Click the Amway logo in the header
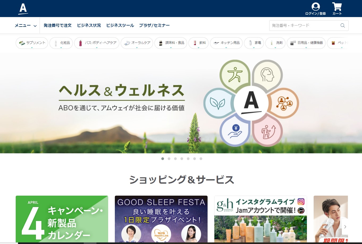This screenshot has height=244, width=362. coord(23,9)
